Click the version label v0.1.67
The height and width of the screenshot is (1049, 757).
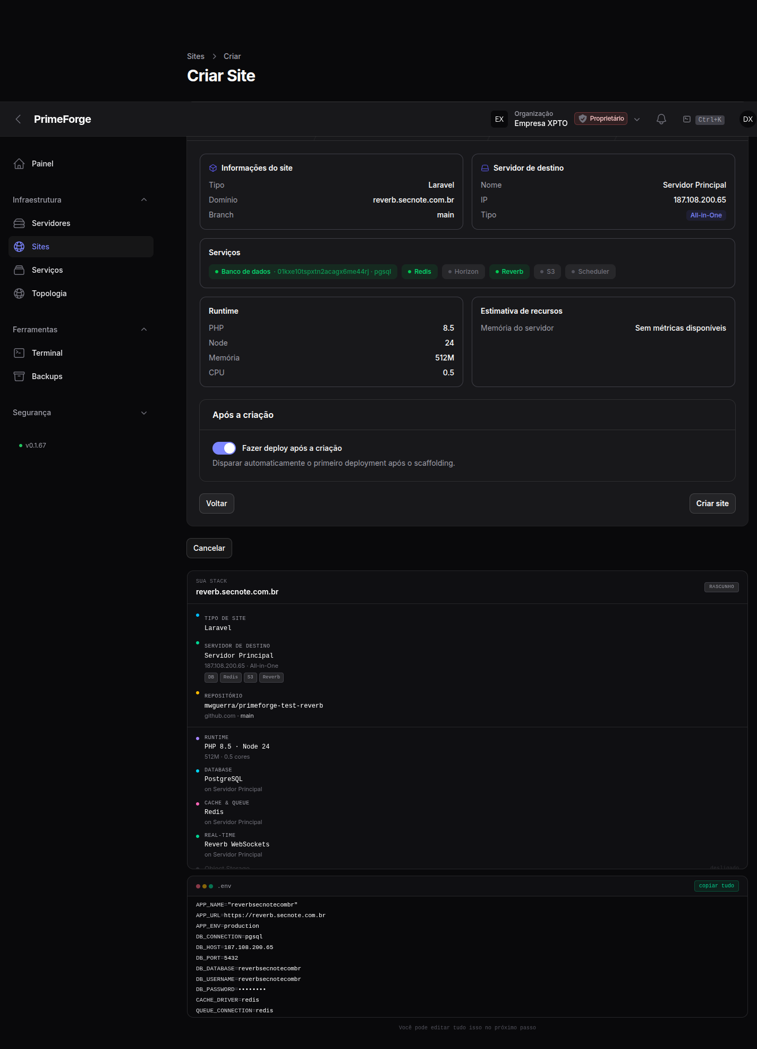point(36,446)
